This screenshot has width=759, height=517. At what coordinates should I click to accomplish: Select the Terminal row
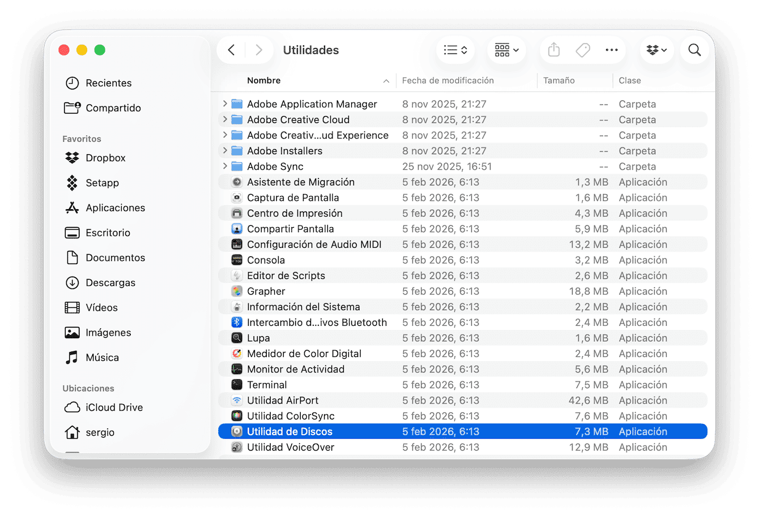[x=463, y=384]
